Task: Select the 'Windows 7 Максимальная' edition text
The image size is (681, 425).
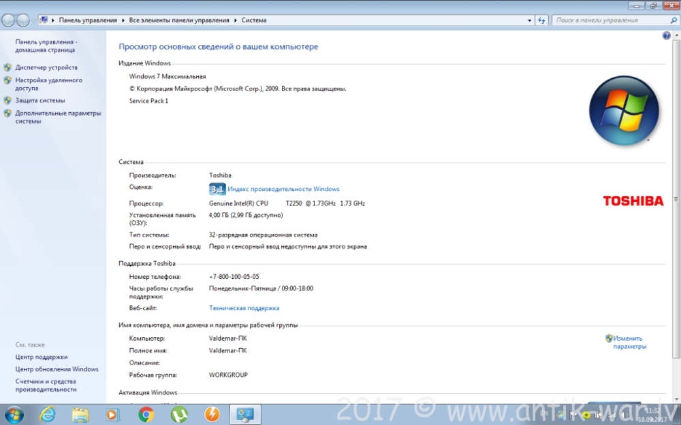Action: [168, 76]
